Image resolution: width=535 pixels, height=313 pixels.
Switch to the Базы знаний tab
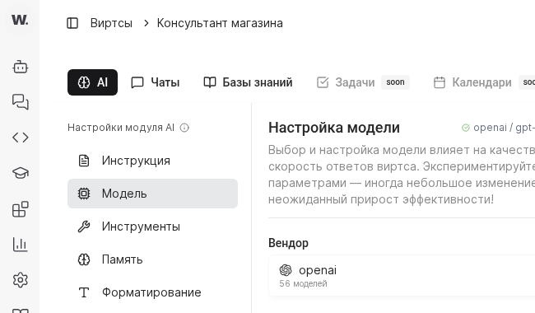pyautogui.click(x=248, y=82)
